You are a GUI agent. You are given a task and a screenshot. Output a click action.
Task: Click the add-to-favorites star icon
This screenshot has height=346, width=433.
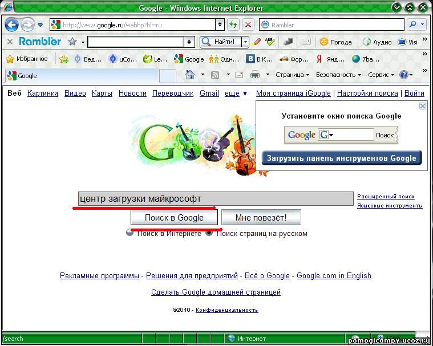tap(64, 59)
